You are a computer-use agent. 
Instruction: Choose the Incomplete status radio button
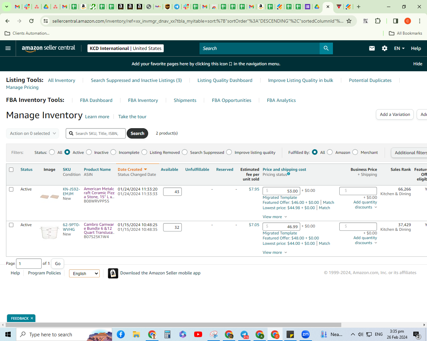pyautogui.click(x=113, y=152)
